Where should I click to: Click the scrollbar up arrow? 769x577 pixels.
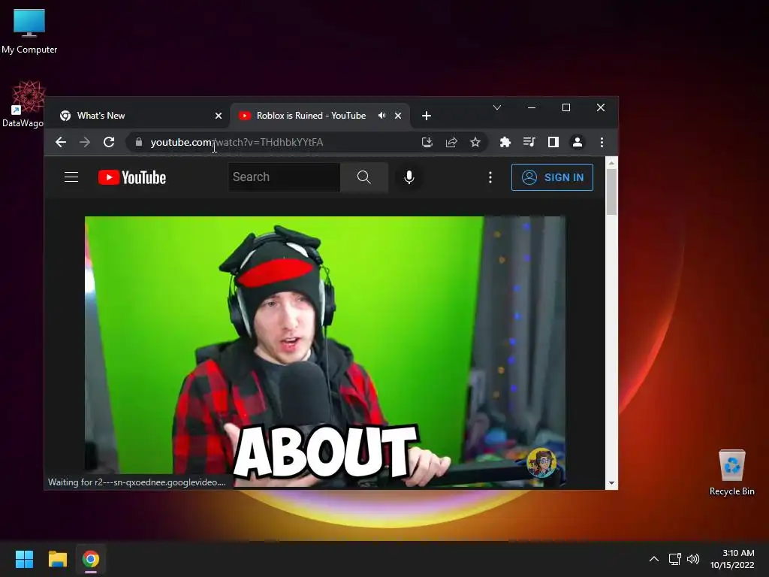tap(611, 162)
